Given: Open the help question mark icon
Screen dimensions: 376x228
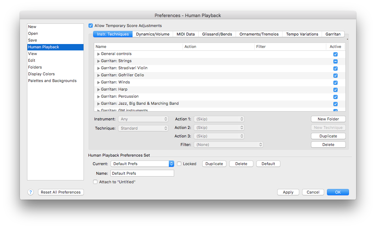Looking at the screenshot, I should click(x=31, y=192).
